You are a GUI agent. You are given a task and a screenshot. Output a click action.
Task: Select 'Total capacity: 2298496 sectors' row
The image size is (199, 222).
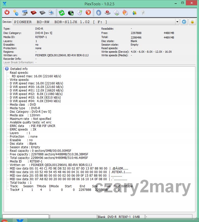click(49, 158)
